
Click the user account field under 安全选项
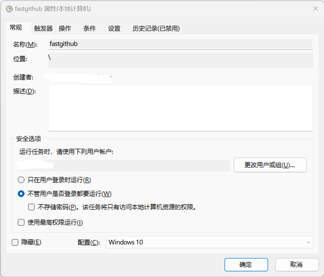pos(124,165)
